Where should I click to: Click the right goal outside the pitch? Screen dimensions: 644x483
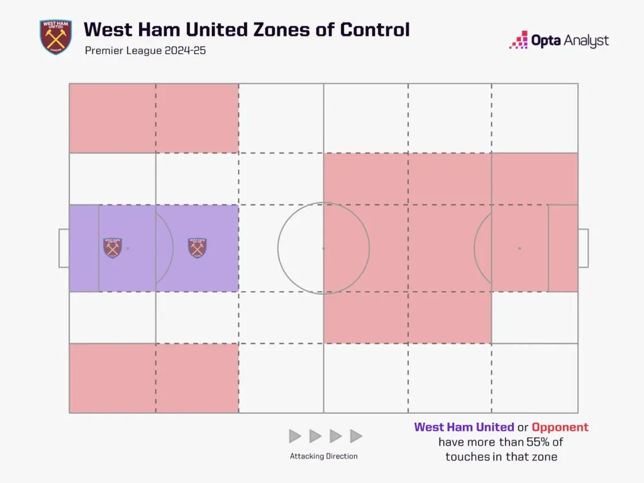(x=583, y=248)
